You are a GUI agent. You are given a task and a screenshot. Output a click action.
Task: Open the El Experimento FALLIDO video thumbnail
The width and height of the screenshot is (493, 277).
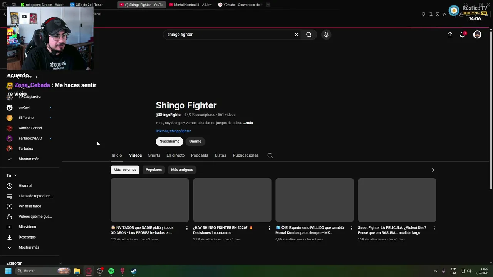coord(315,200)
